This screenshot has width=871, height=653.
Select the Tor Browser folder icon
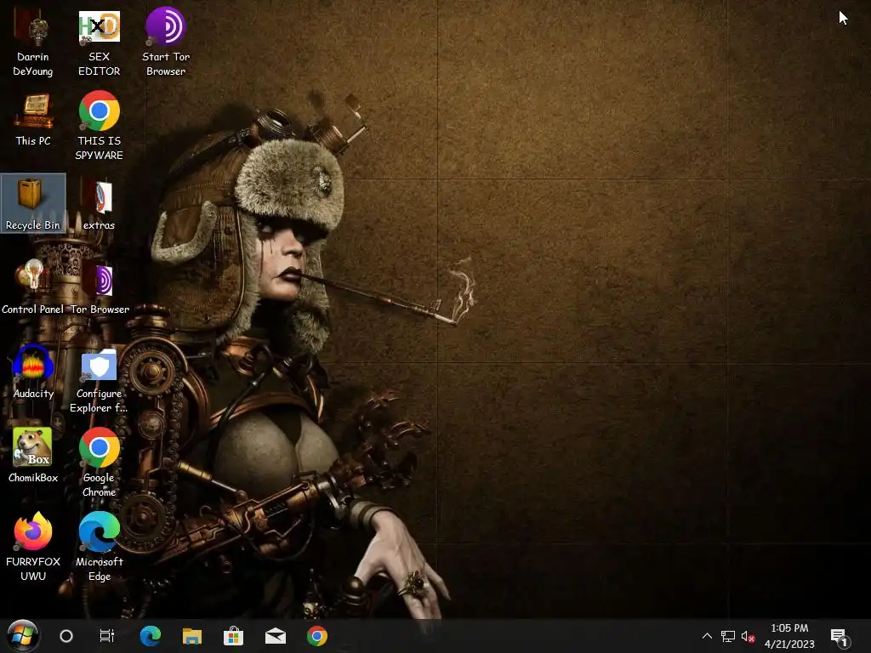pyautogui.click(x=99, y=287)
